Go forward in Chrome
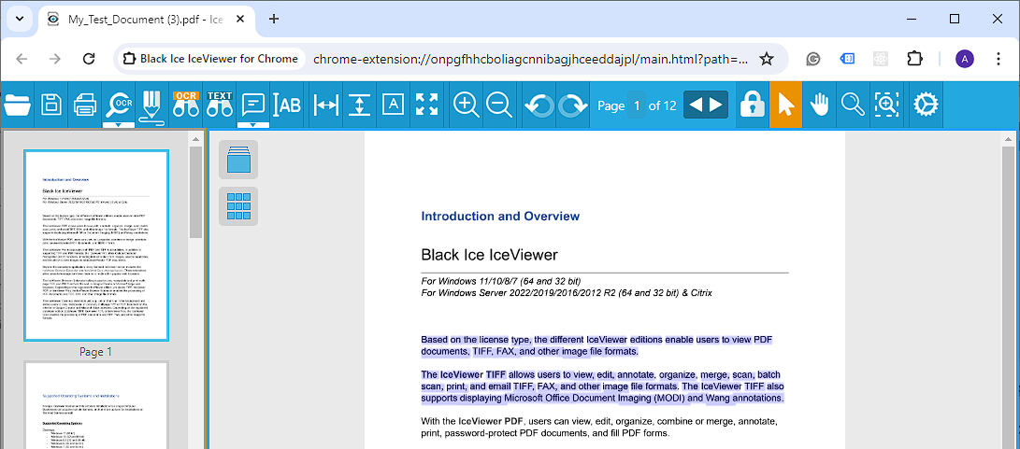Image resolution: width=1020 pixels, height=449 pixels. [x=55, y=59]
